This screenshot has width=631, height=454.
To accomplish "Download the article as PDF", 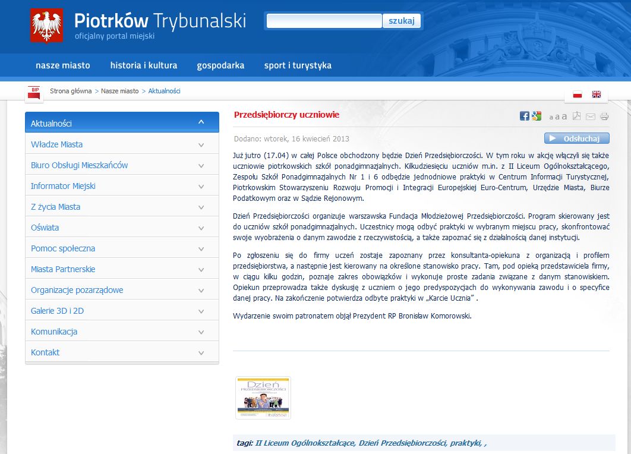I will point(577,116).
